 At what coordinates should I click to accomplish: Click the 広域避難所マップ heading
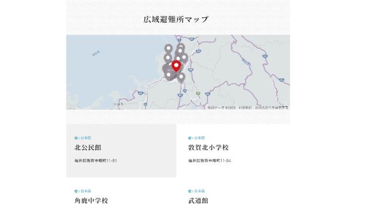pos(176,20)
